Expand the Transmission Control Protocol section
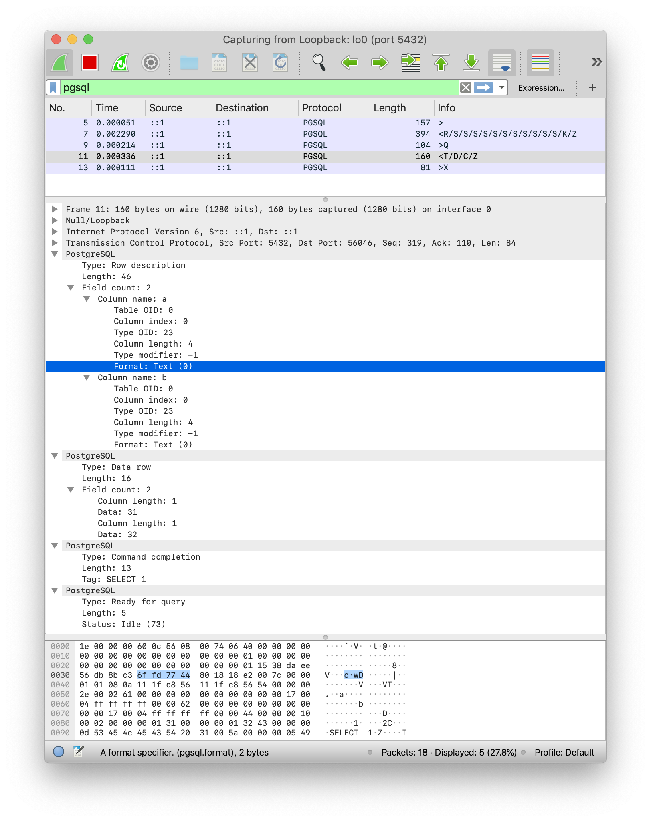Screen dimensions: 651x822 coord(55,243)
